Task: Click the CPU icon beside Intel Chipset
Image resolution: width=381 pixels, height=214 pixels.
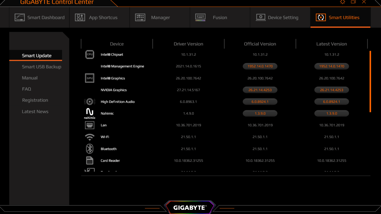Action: [90, 55]
